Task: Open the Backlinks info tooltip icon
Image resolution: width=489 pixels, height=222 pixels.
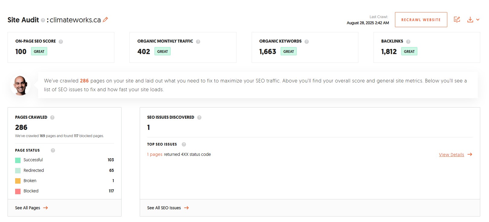Action: tap(408, 42)
